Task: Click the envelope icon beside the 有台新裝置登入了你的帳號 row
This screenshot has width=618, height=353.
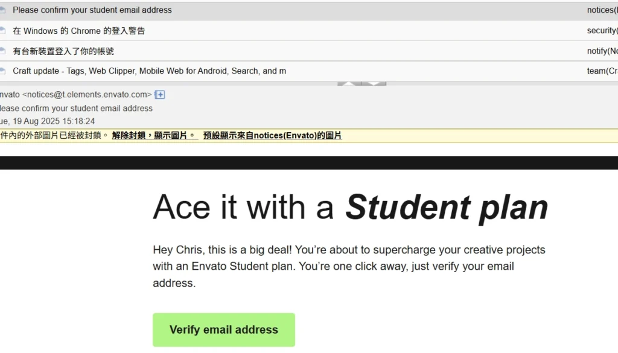Action: pos(2,51)
